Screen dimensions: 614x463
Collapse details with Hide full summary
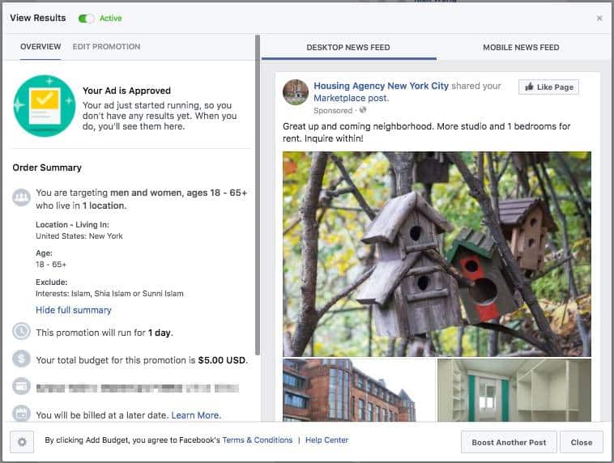pyautogui.click(x=74, y=310)
